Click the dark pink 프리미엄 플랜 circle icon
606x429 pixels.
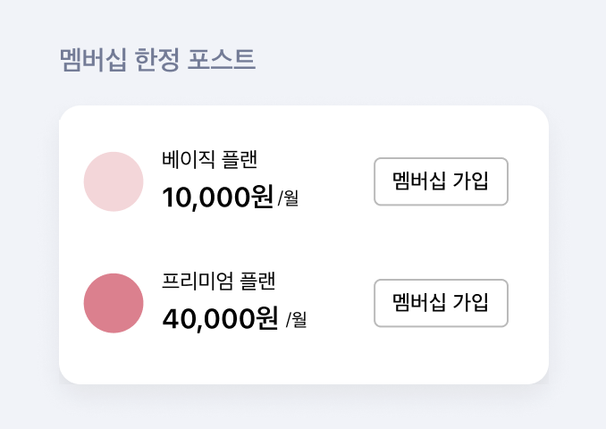(114, 303)
